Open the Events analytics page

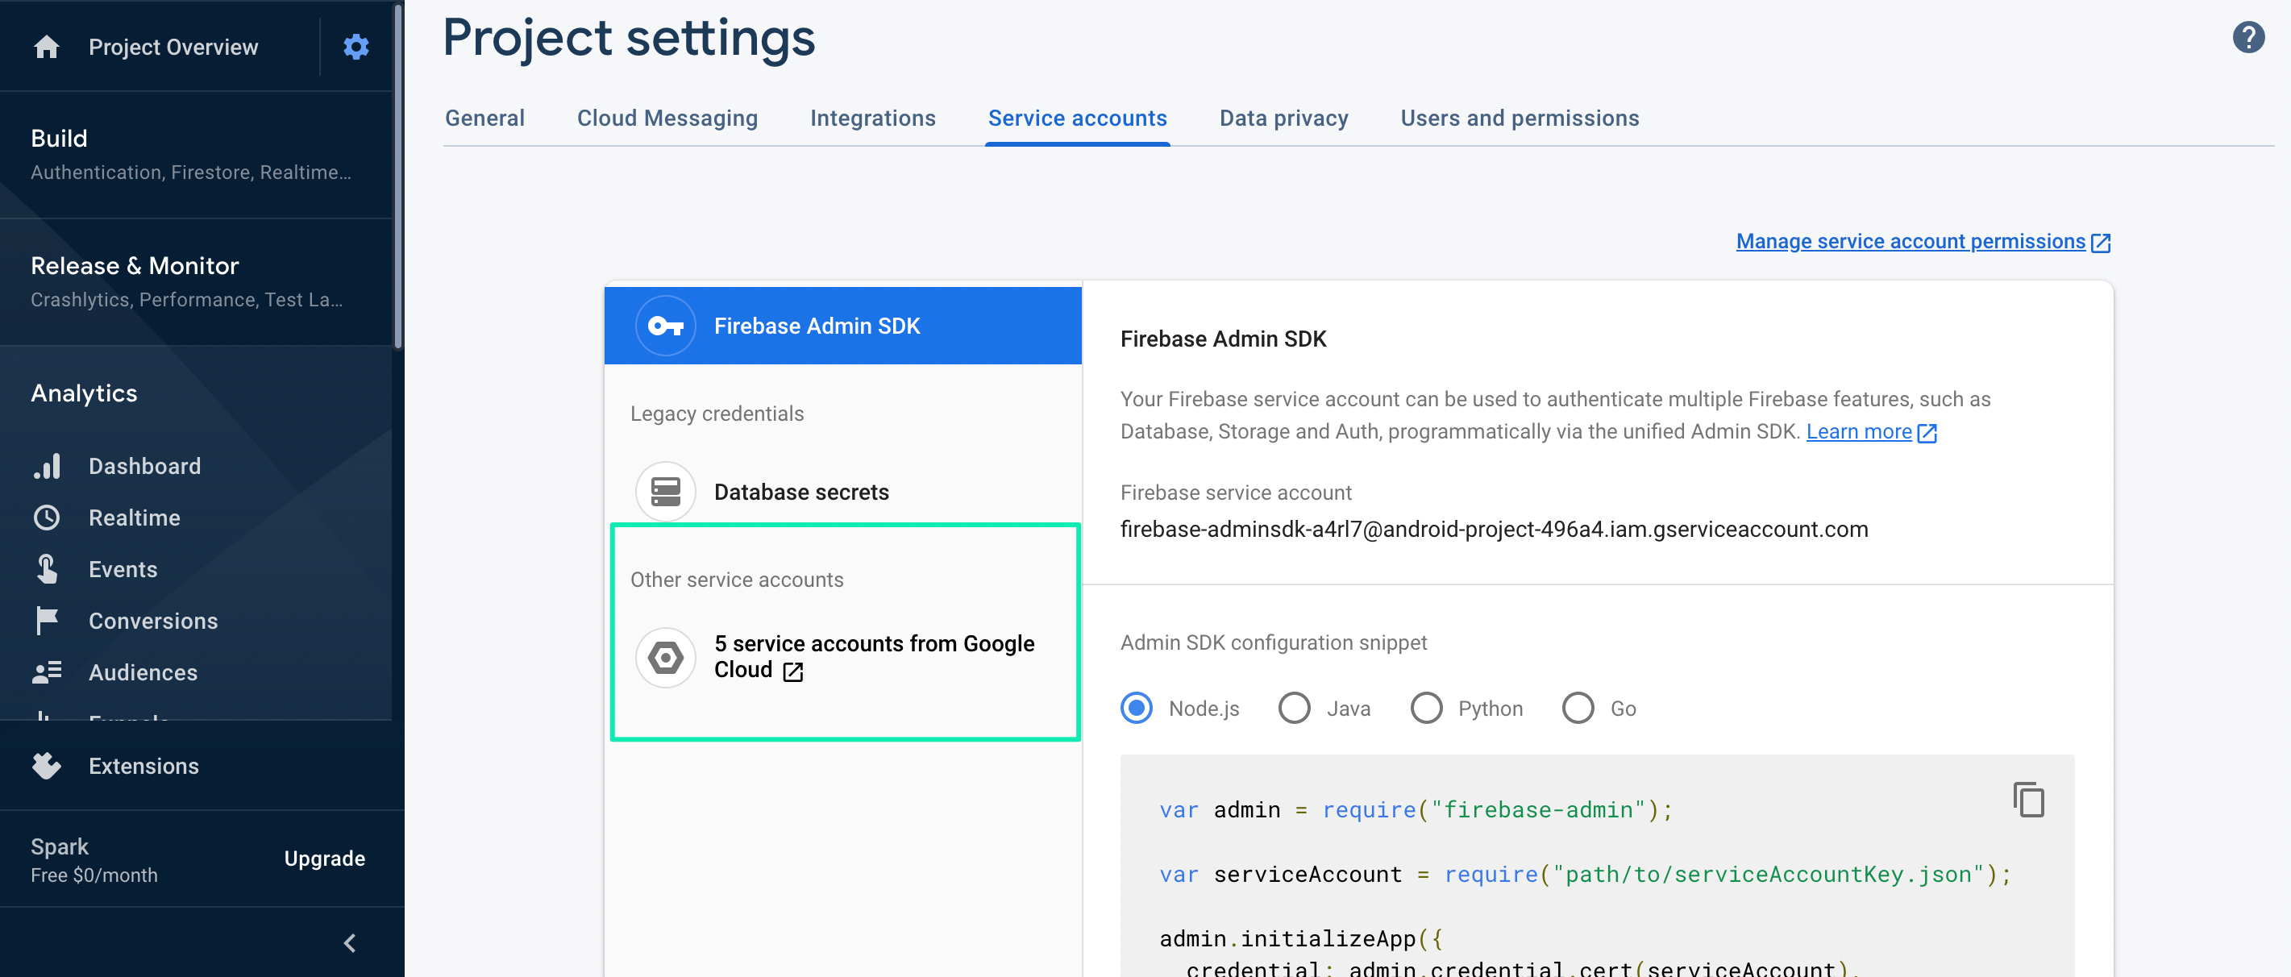pos(123,569)
